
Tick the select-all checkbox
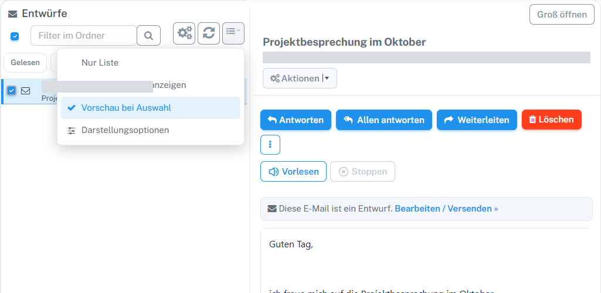(x=15, y=36)
